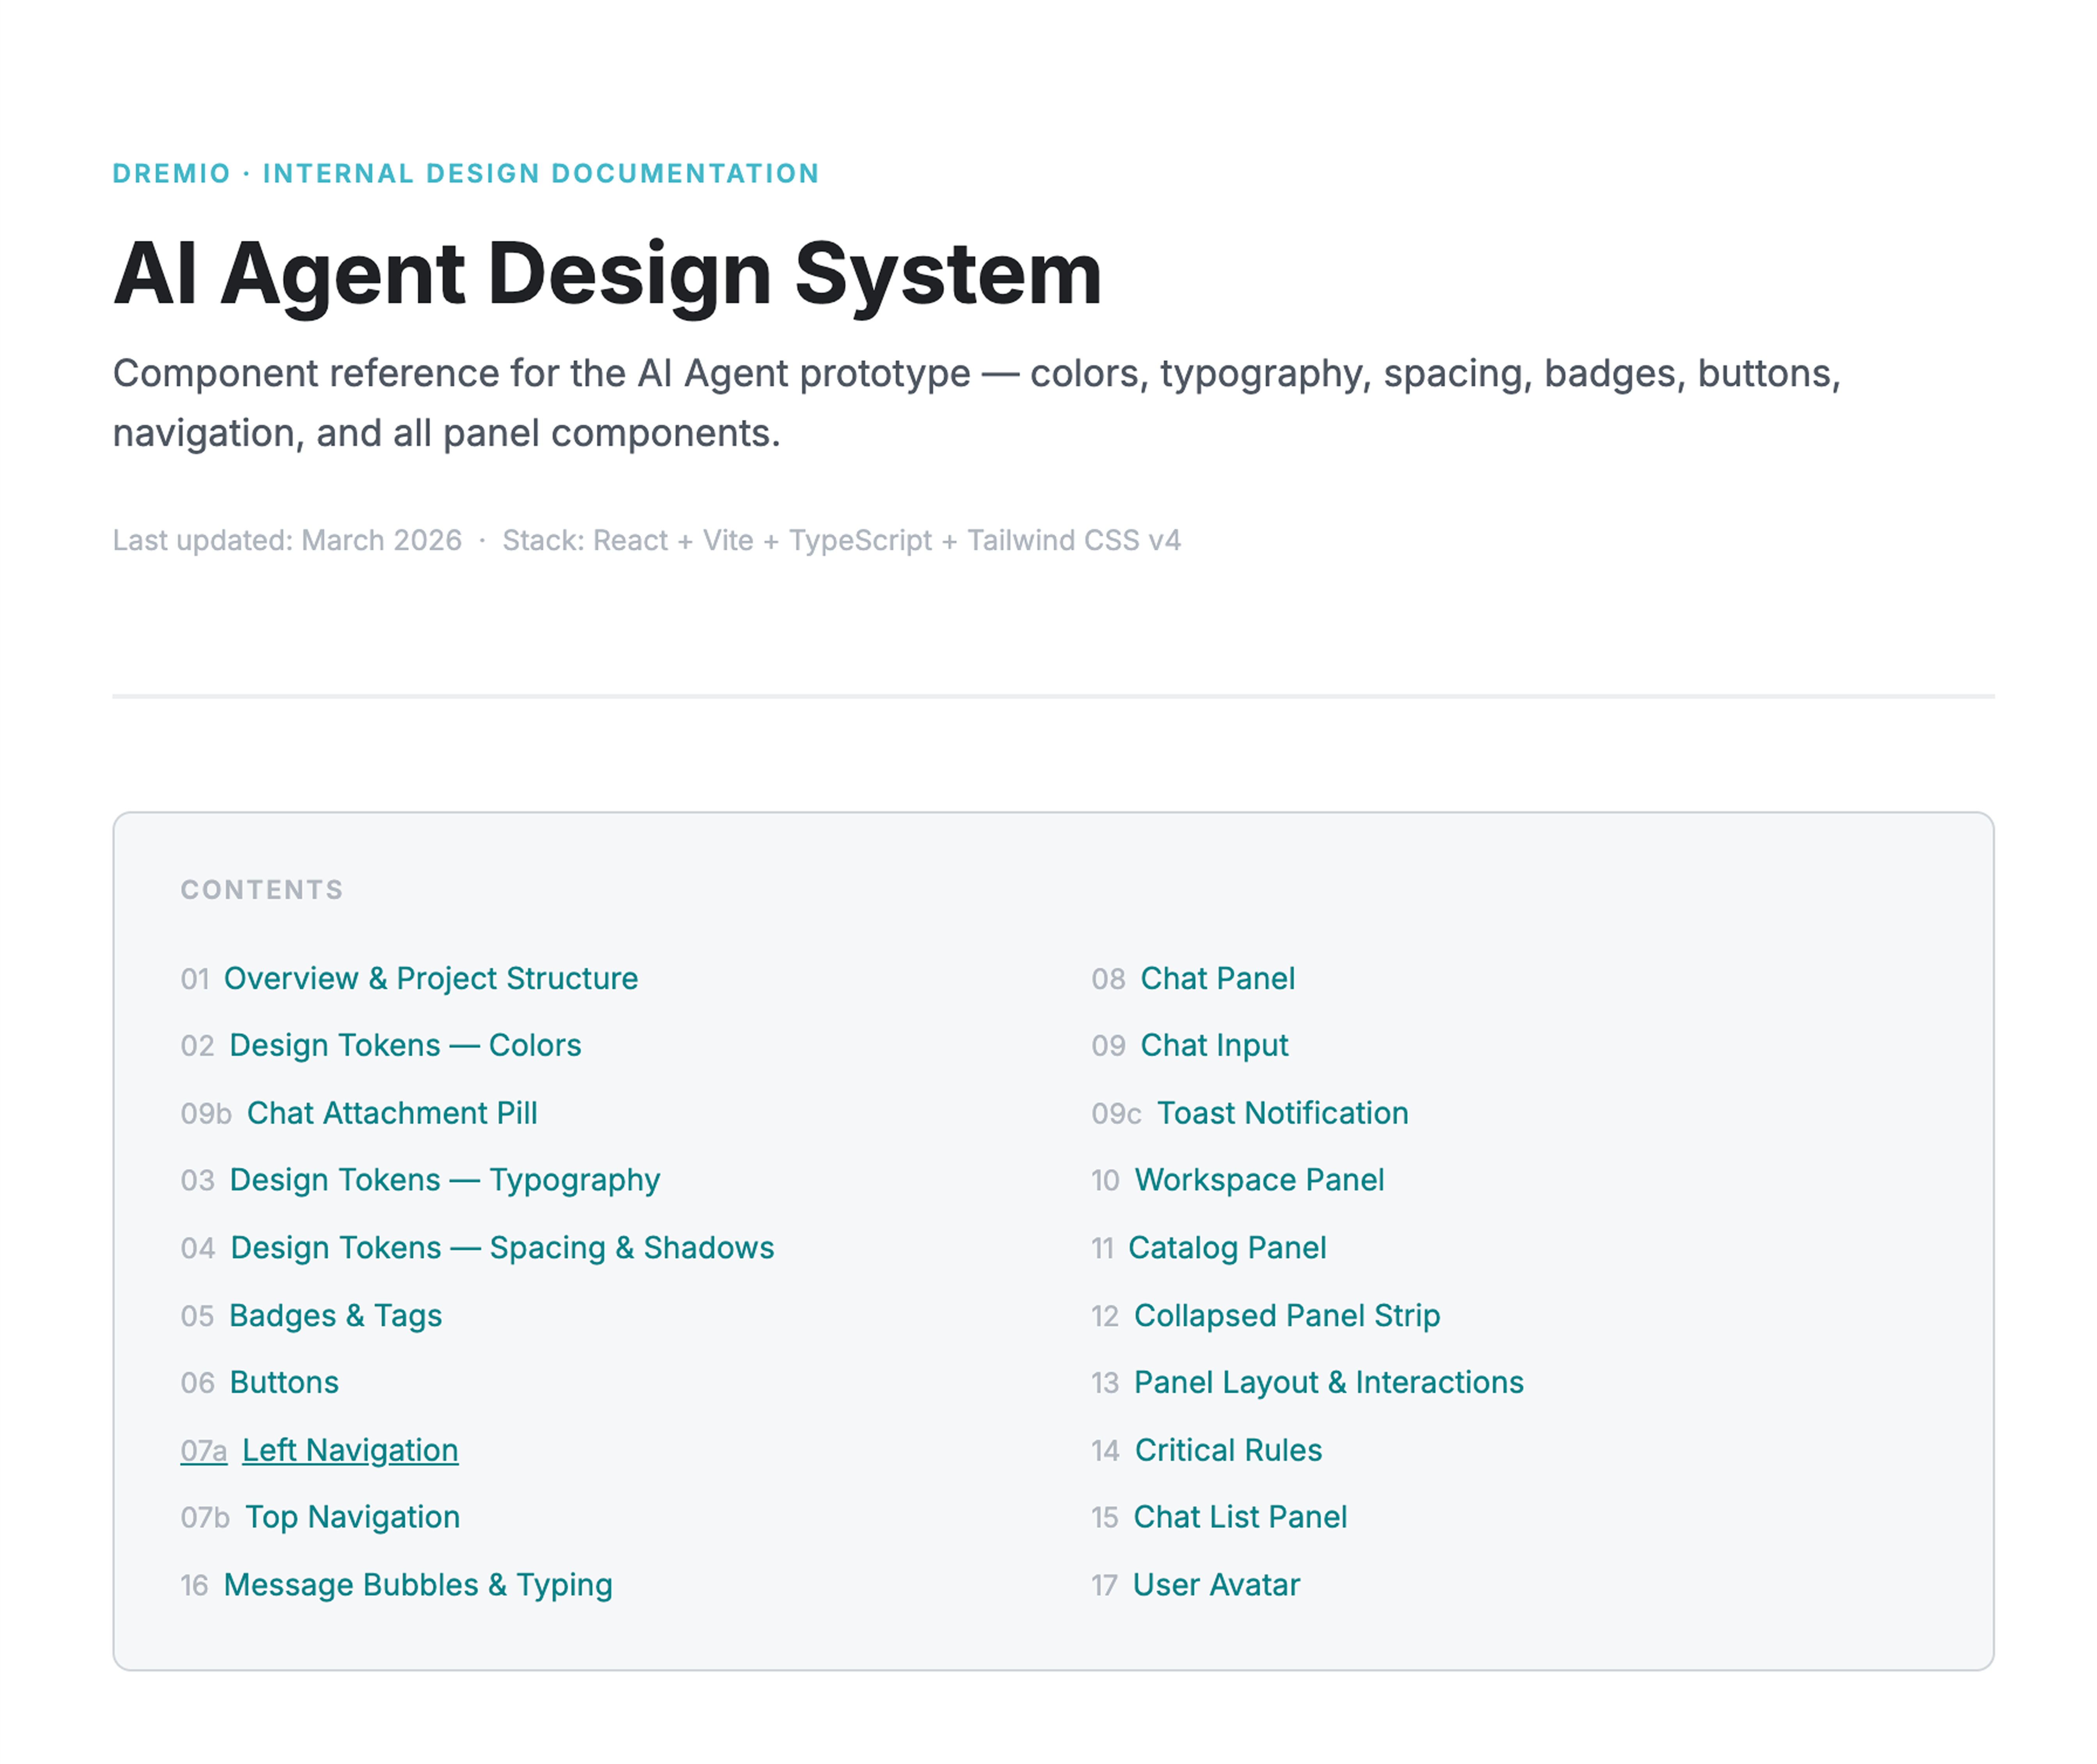Open the Toast Notification section
Screen dimensions: 2097x1764
pos(1282,1113)
